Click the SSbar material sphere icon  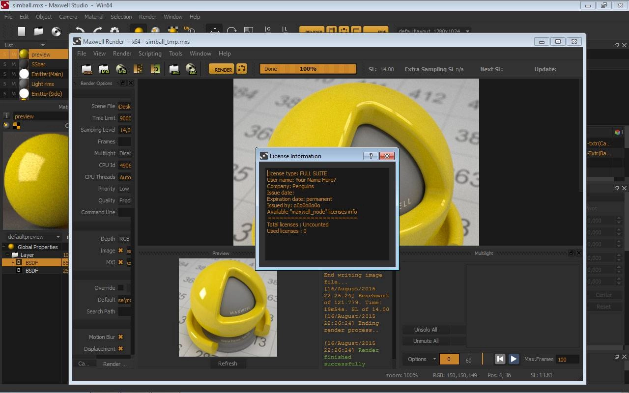pyautogui.click(x=24, y=64)
